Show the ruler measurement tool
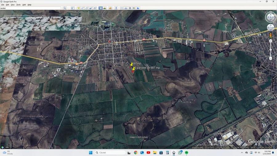The image size is (277, 156). tap(116, 8)
